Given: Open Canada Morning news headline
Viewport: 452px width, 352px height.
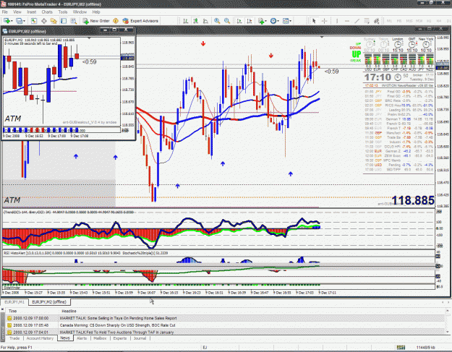Looking at the screenshot, I should (x=117, y=325).
